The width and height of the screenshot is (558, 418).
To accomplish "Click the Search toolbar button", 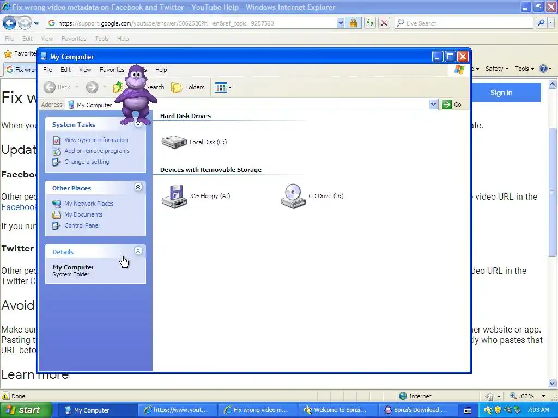I will click(155, 87).
